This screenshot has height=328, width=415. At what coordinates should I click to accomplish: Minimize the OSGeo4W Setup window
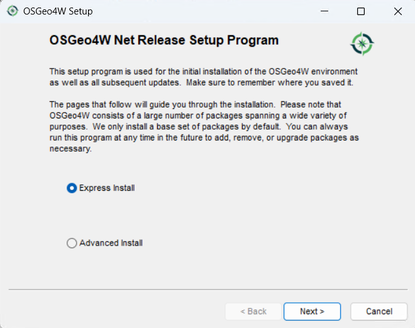(324, 11)
